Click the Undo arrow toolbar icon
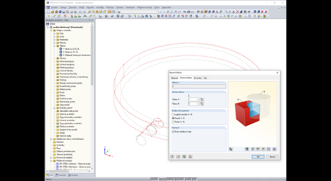Viewport: 331px width, 181px height. [x=80, y=12]
